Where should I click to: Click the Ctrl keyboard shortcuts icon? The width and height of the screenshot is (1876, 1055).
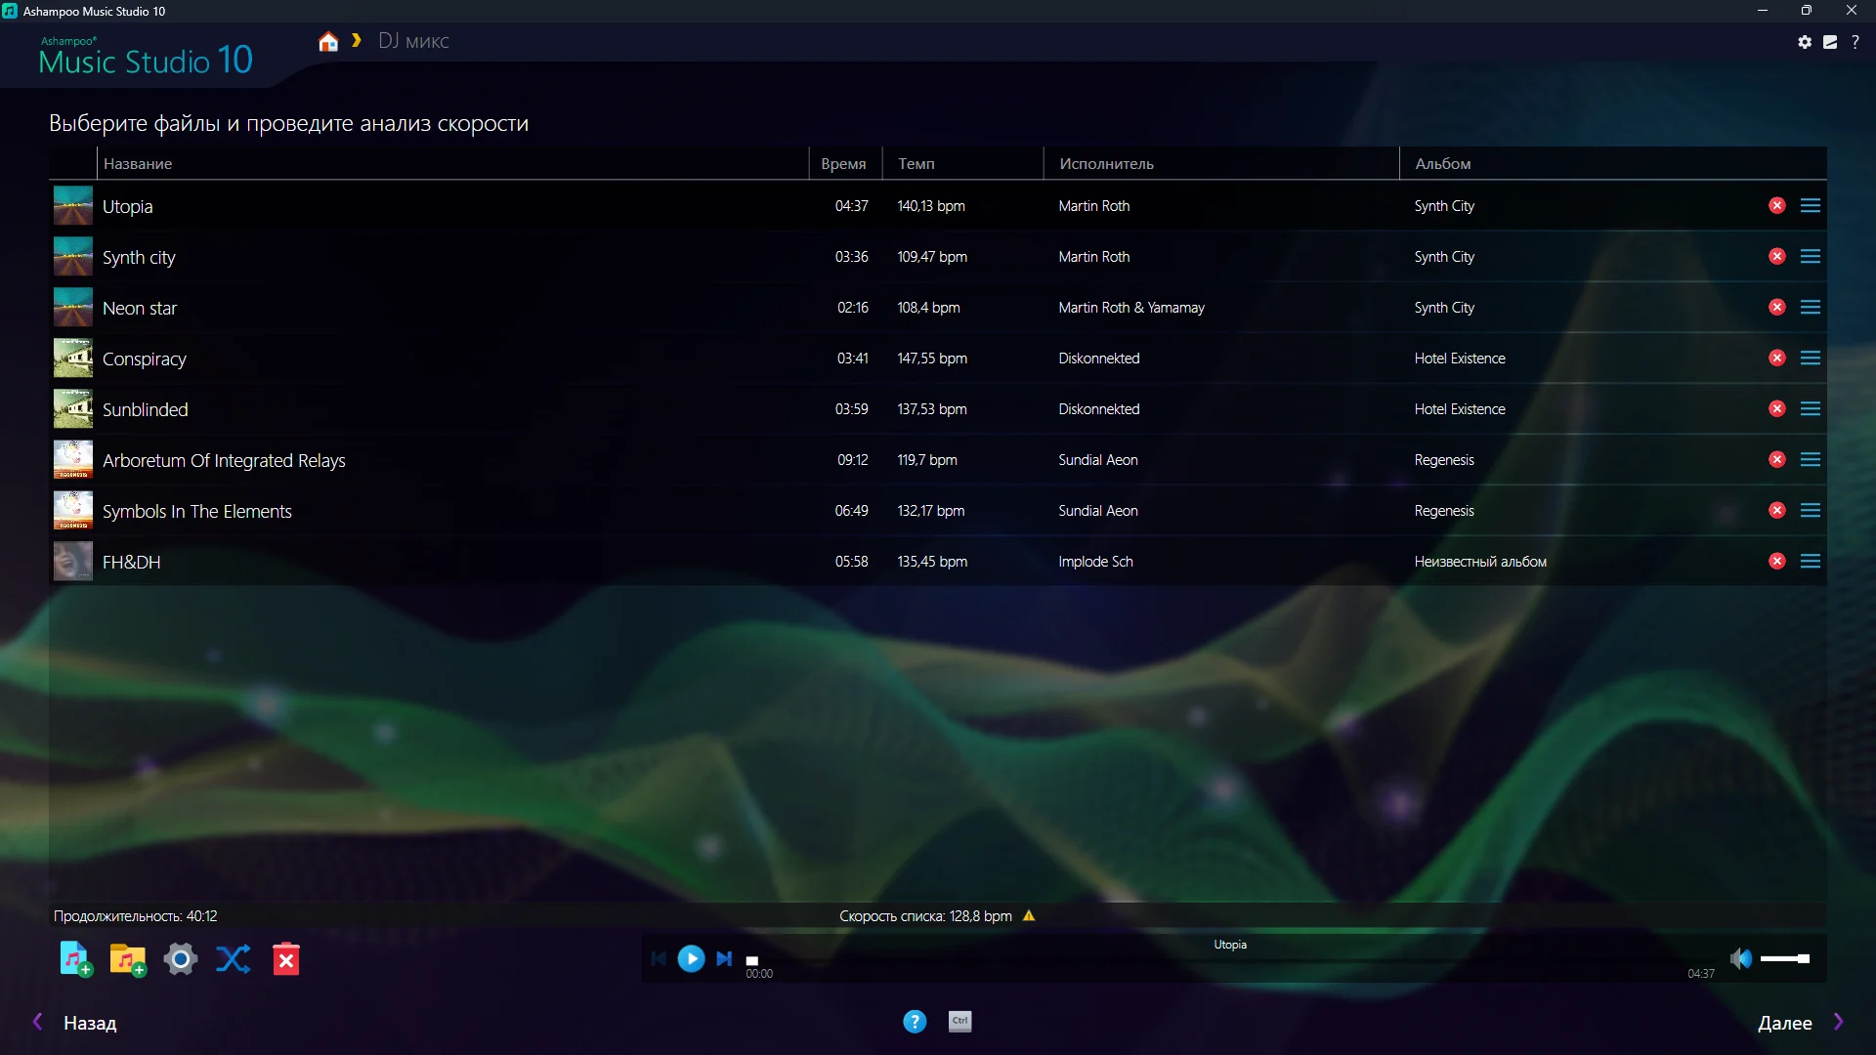coord(960,1022)
